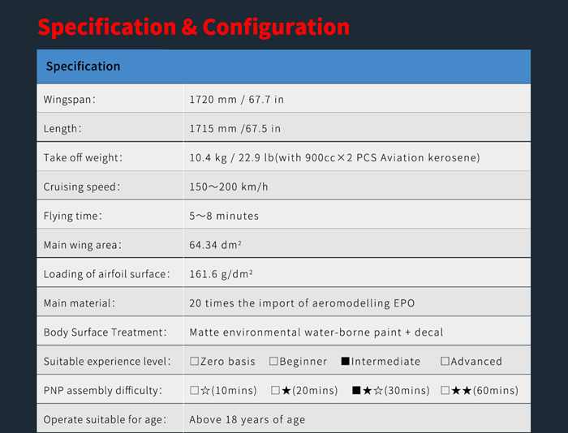
Task: Click the main wing area value 64.34 dm²
Action: pyautogui.click(x=217, y=245)
